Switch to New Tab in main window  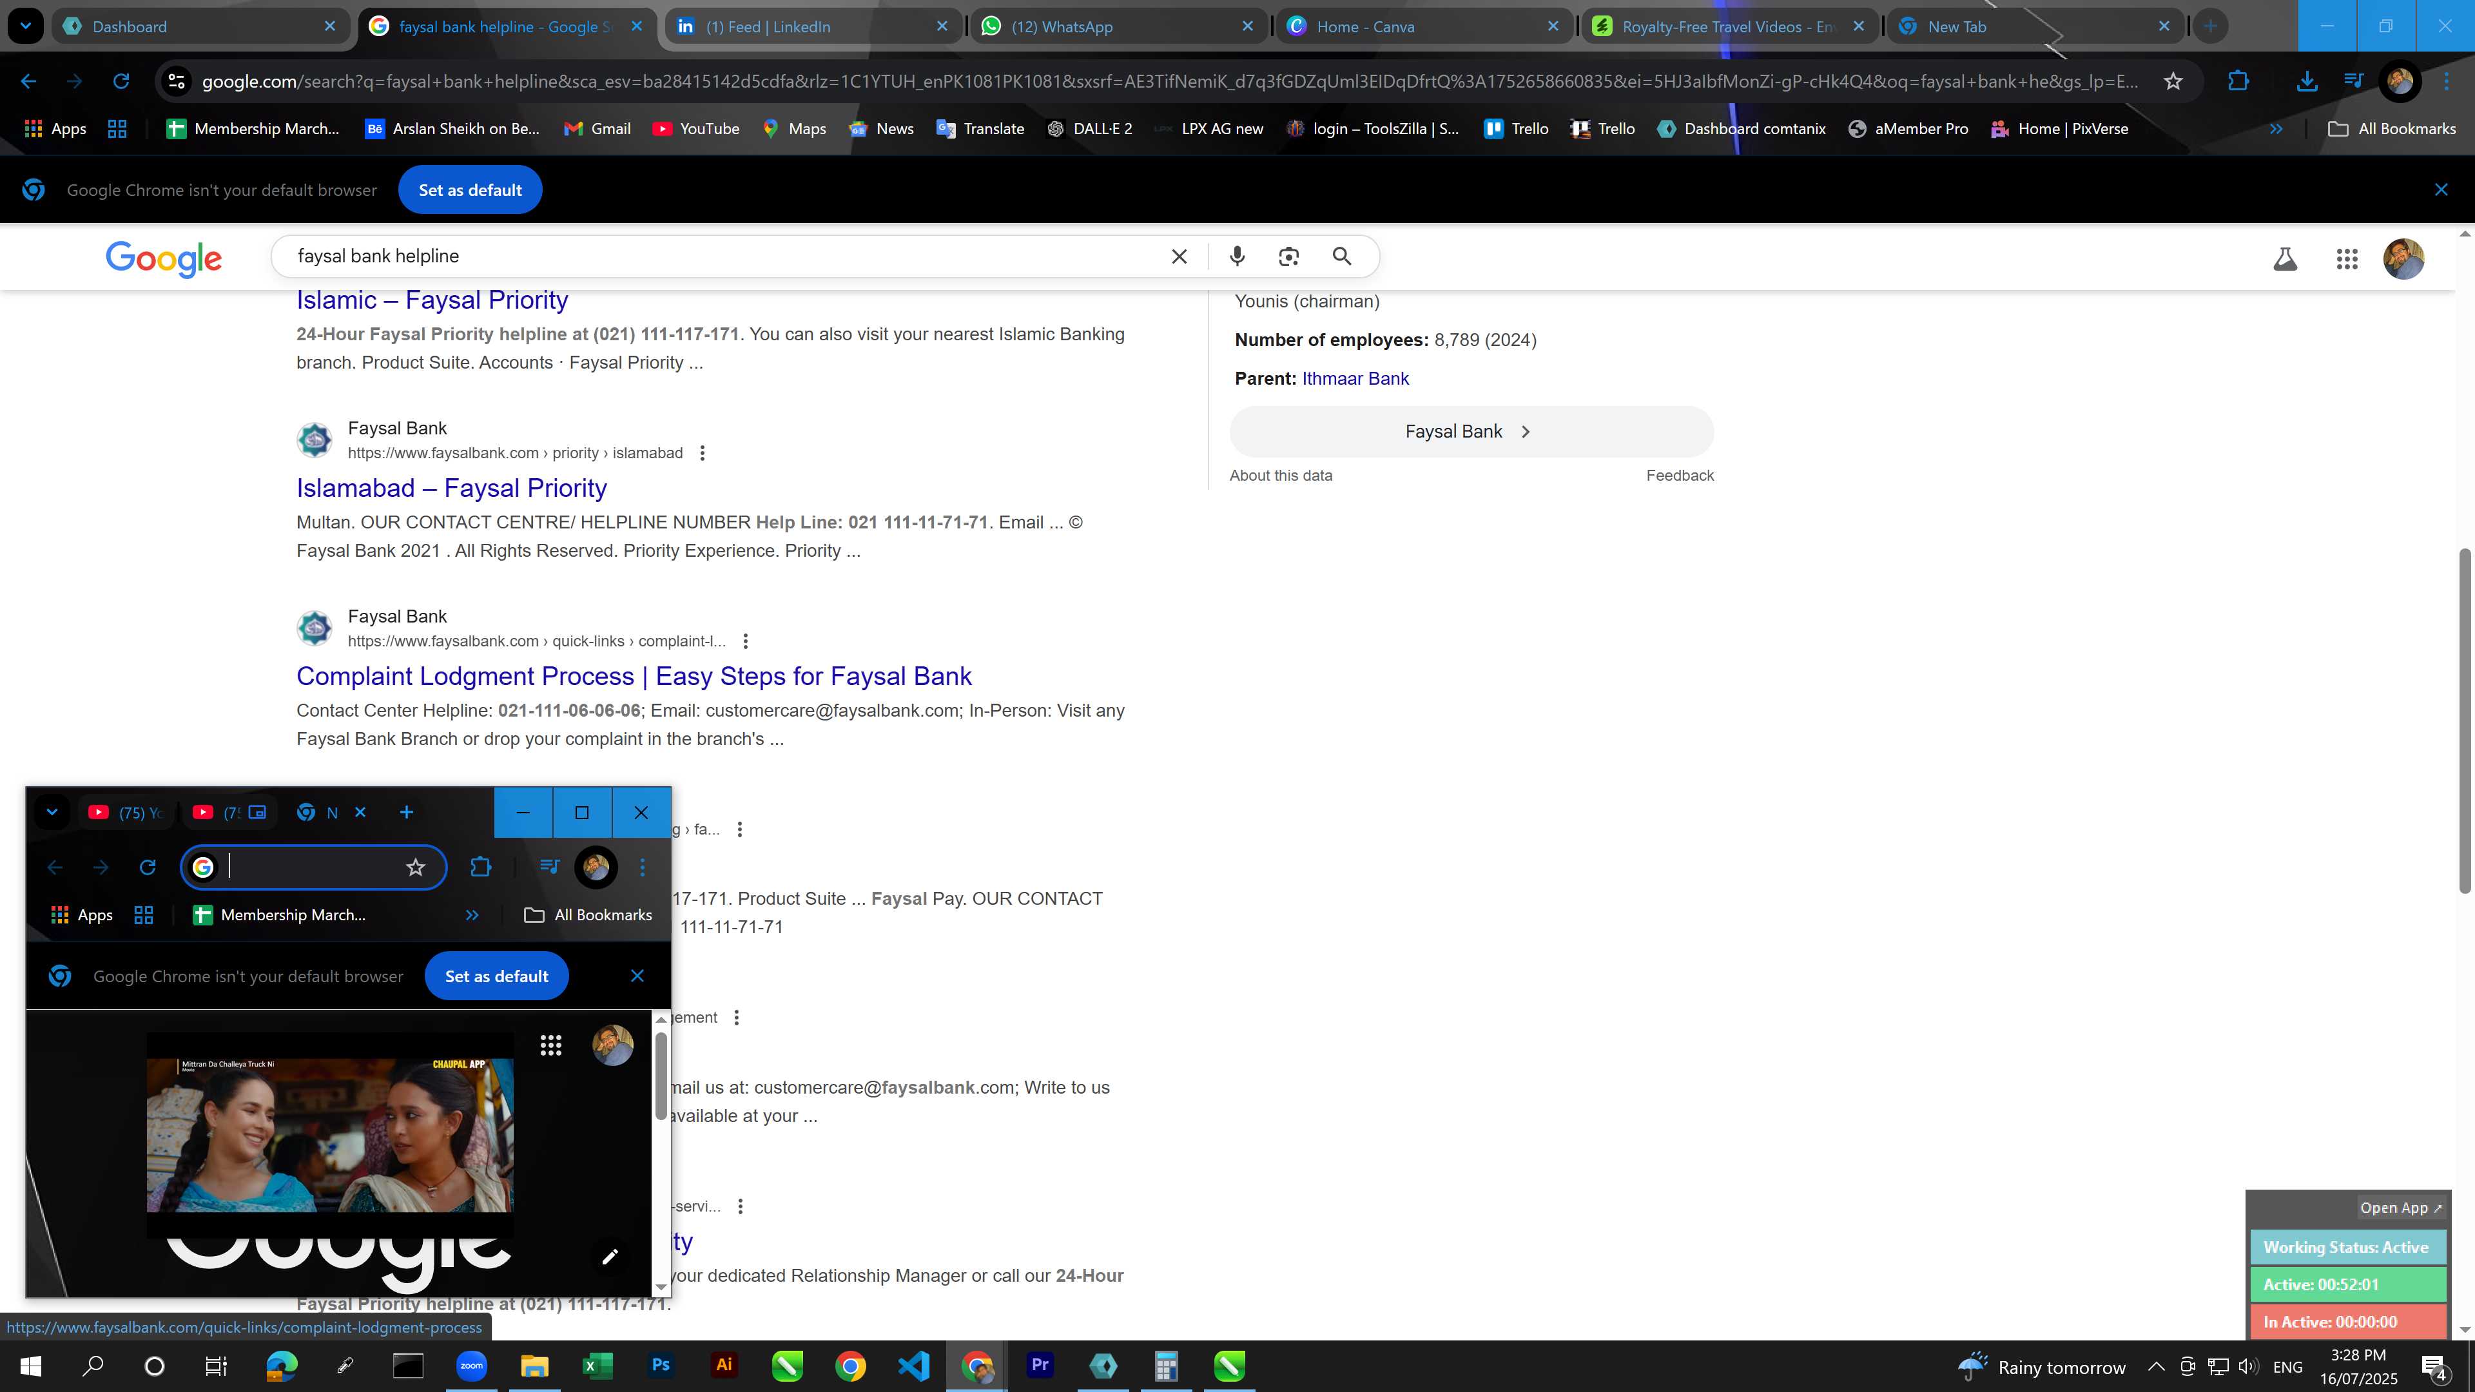[x=2034, y=27]
